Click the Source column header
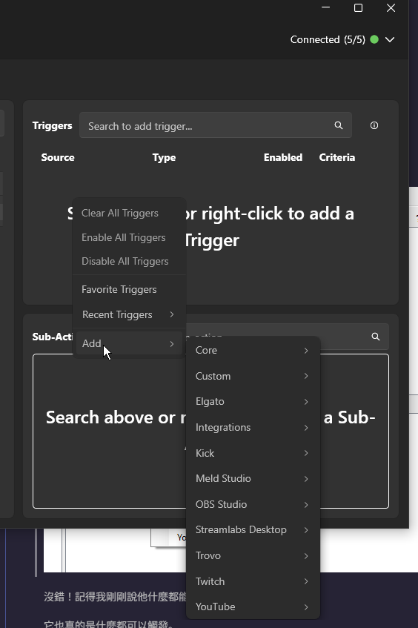 pos(58,157)
